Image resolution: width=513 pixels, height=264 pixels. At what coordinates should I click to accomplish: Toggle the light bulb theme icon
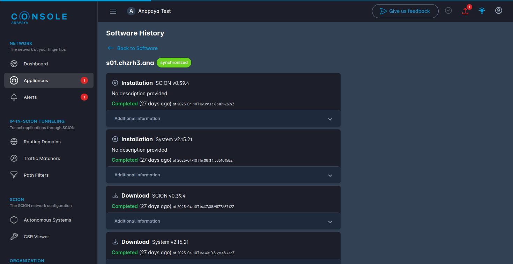[482, 11]
